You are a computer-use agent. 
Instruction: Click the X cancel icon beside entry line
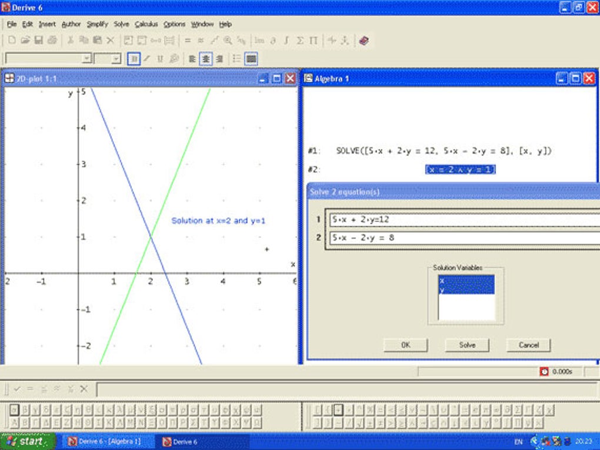coord(84,389)
